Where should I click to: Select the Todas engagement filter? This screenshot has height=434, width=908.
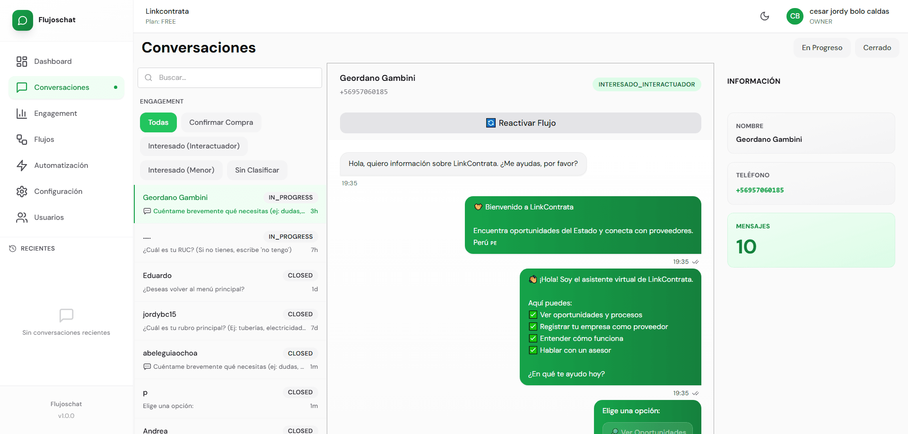tap(158, 122)
